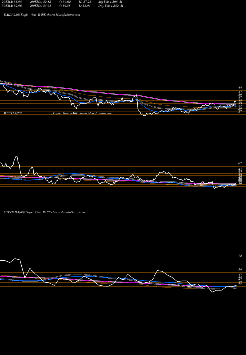Viewport: 246px width, 355px height.
Task: Select the 50EMA value text
Action: (11, 6)
